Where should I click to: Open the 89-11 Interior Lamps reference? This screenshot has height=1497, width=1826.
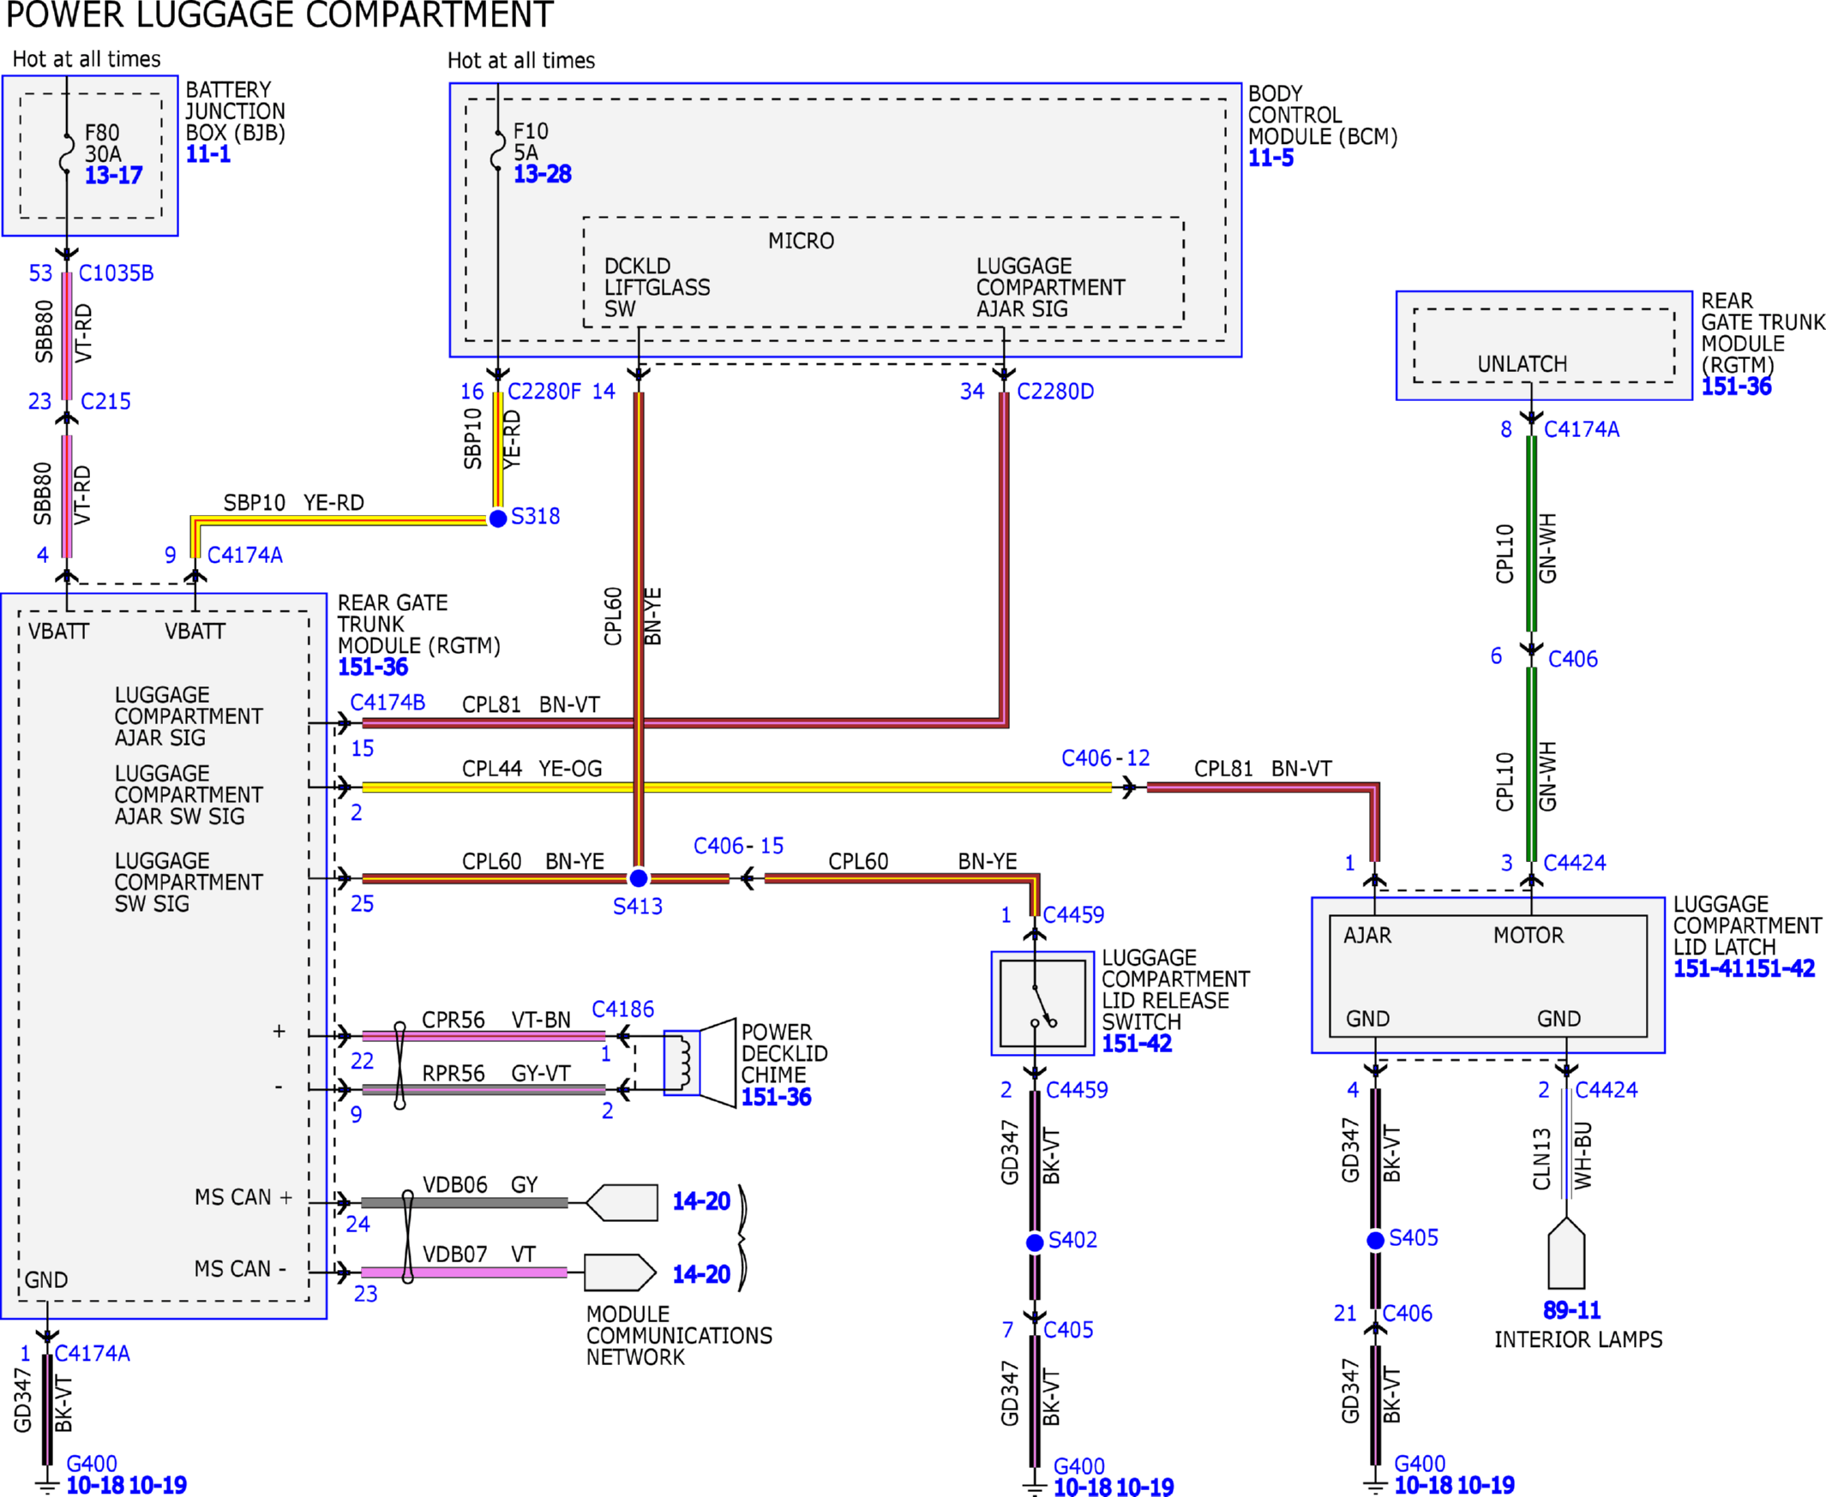pyautogui.click(x=1571, y=1310)
